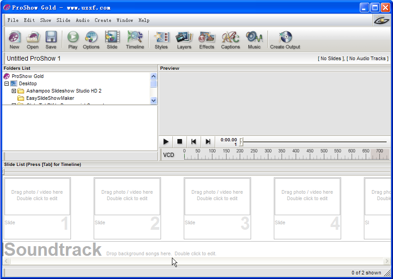Open the Edit menu
The height and width of the screenshot is (279, 393).
pos(29,20)
